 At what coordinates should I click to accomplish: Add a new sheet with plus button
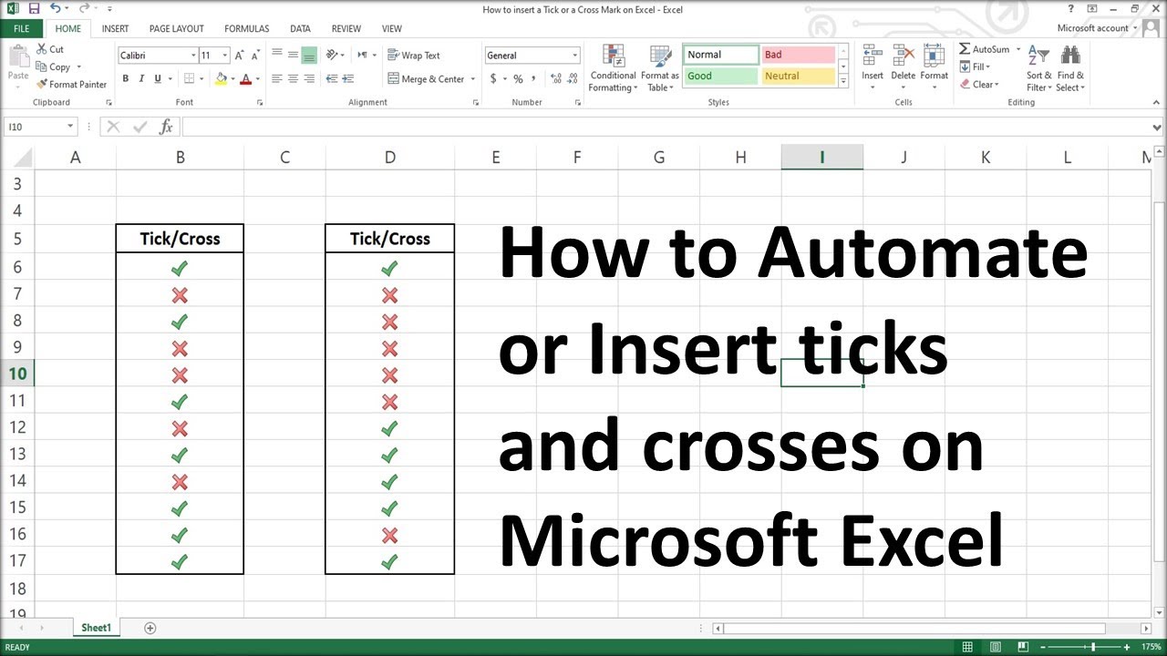150,628
